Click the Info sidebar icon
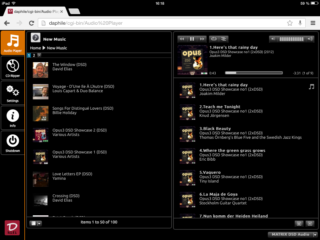The height and width of the screenshot is (240, 320). coord(12,118)
